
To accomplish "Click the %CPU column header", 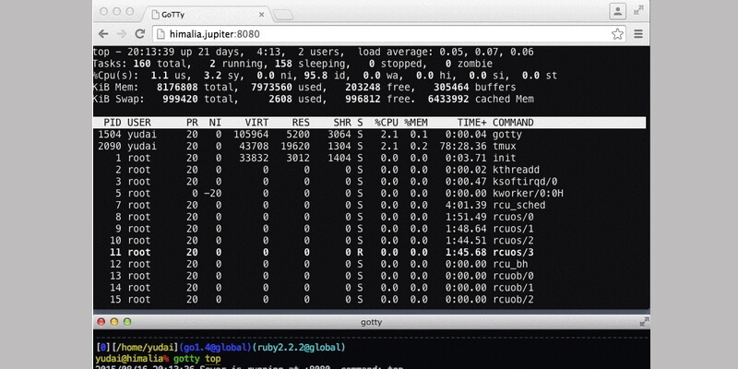I will (384, 122).
